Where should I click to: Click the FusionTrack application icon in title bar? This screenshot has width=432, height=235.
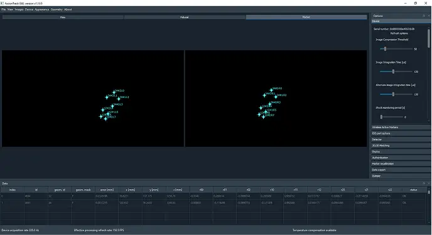pyautogui.click(x=3, y=3)
